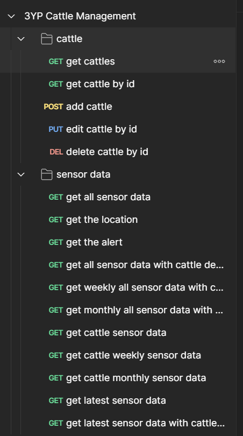This screenshot has height=436, width=243.
Task: Open get cattle monthly sensor data request
Action: click(x=118, y=378)
